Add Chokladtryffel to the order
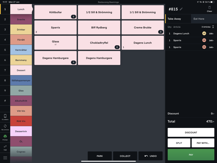 (99, 43)
